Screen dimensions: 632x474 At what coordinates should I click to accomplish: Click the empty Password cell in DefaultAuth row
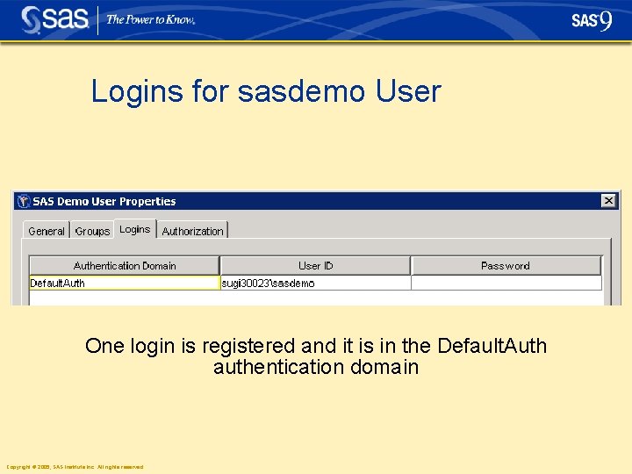click(x=506, y=283)
